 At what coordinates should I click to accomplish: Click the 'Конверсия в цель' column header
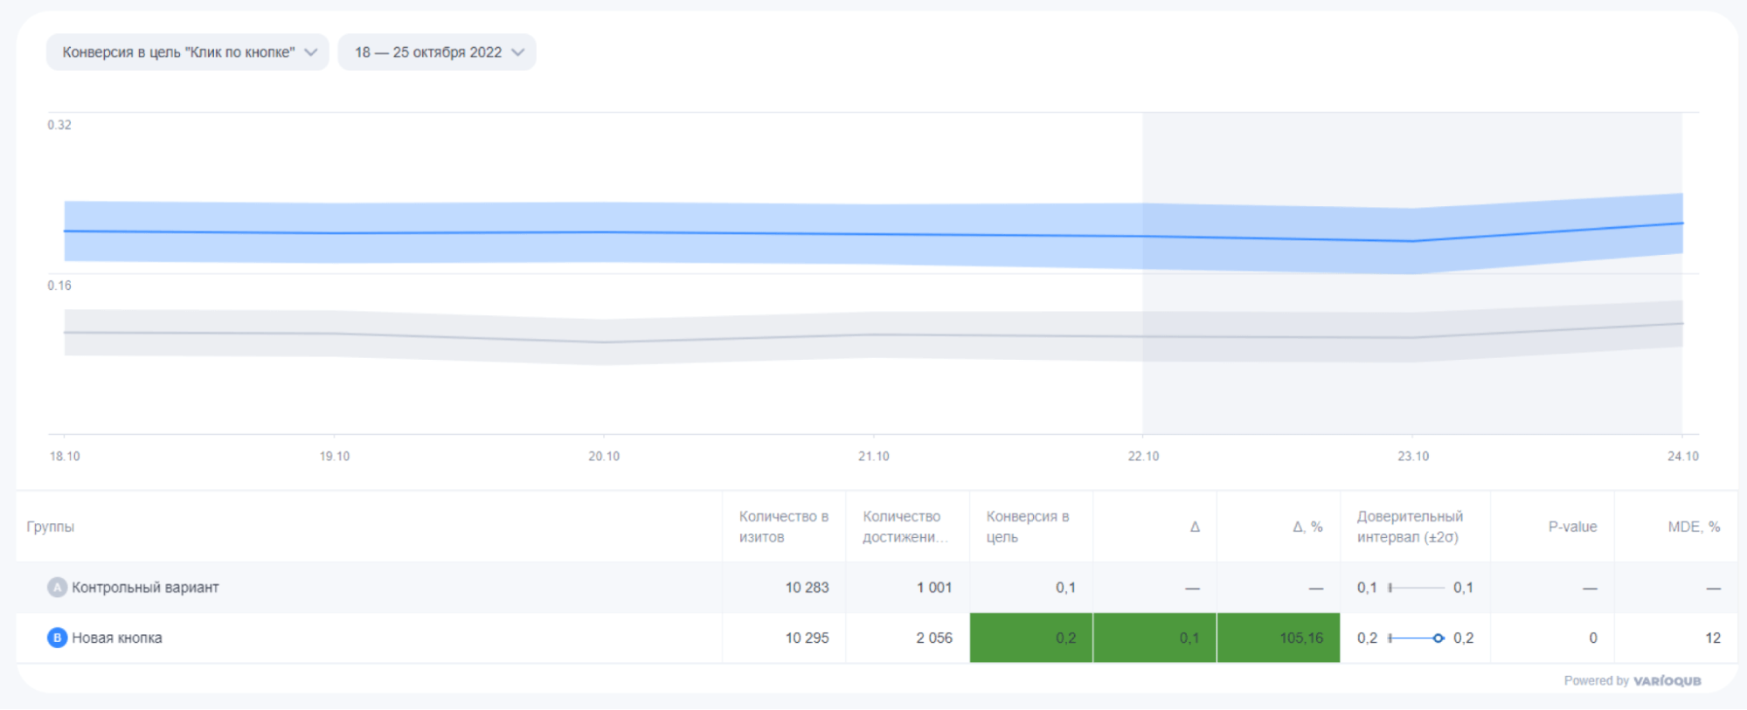coord(1028,527)
